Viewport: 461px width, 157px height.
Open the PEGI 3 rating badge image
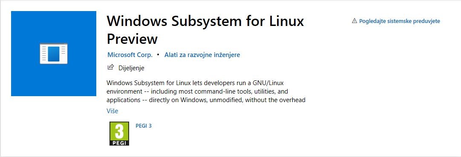(119, 134)
